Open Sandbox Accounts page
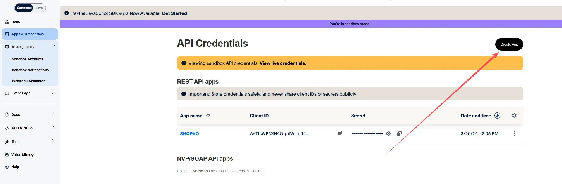 click(x=28, y=59)
